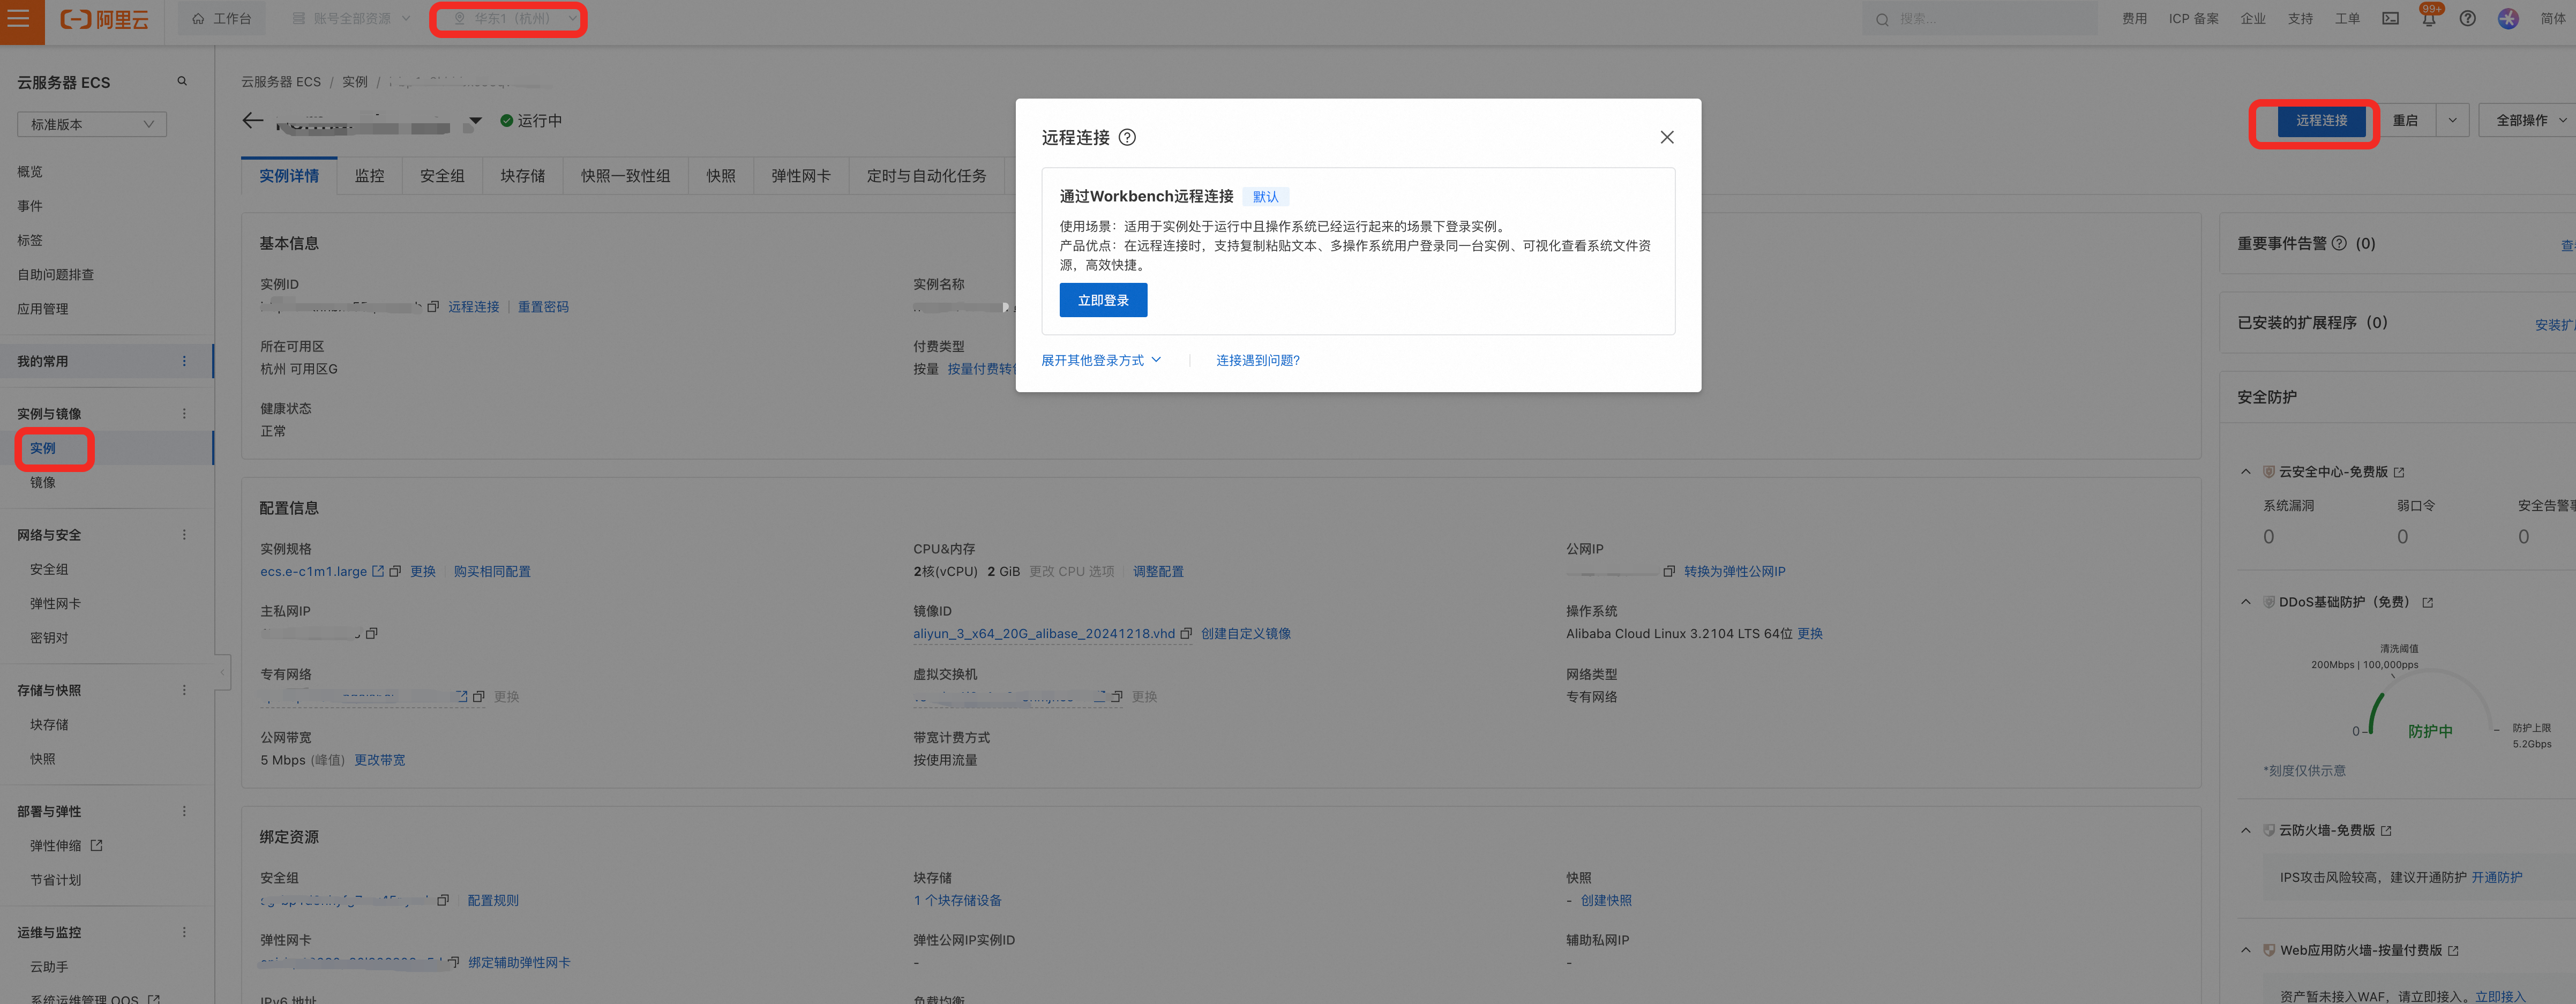Open user avatar in top bar
The height and width of the screenshot is (1004, 2576).
click(2508, 19)
